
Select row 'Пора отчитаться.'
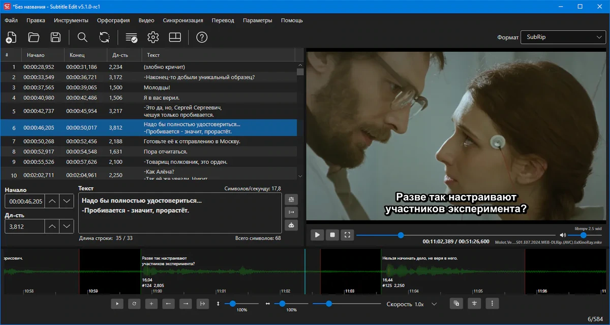point(148,151)
